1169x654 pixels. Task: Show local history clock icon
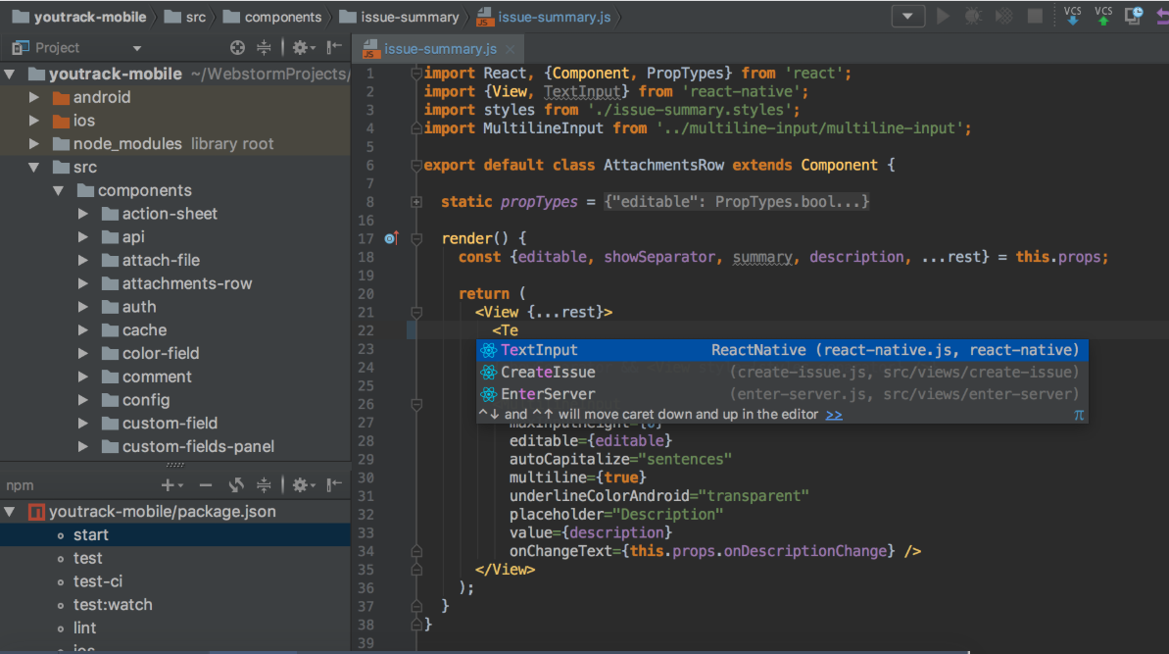point(1133,16)
